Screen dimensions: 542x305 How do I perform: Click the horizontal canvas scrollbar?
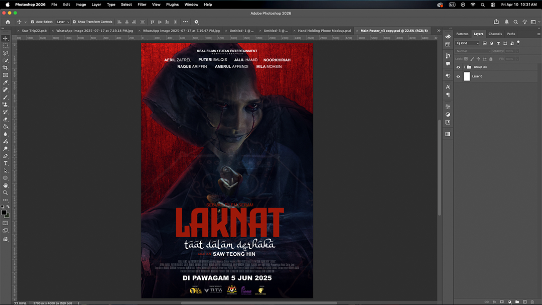point(258,303)
